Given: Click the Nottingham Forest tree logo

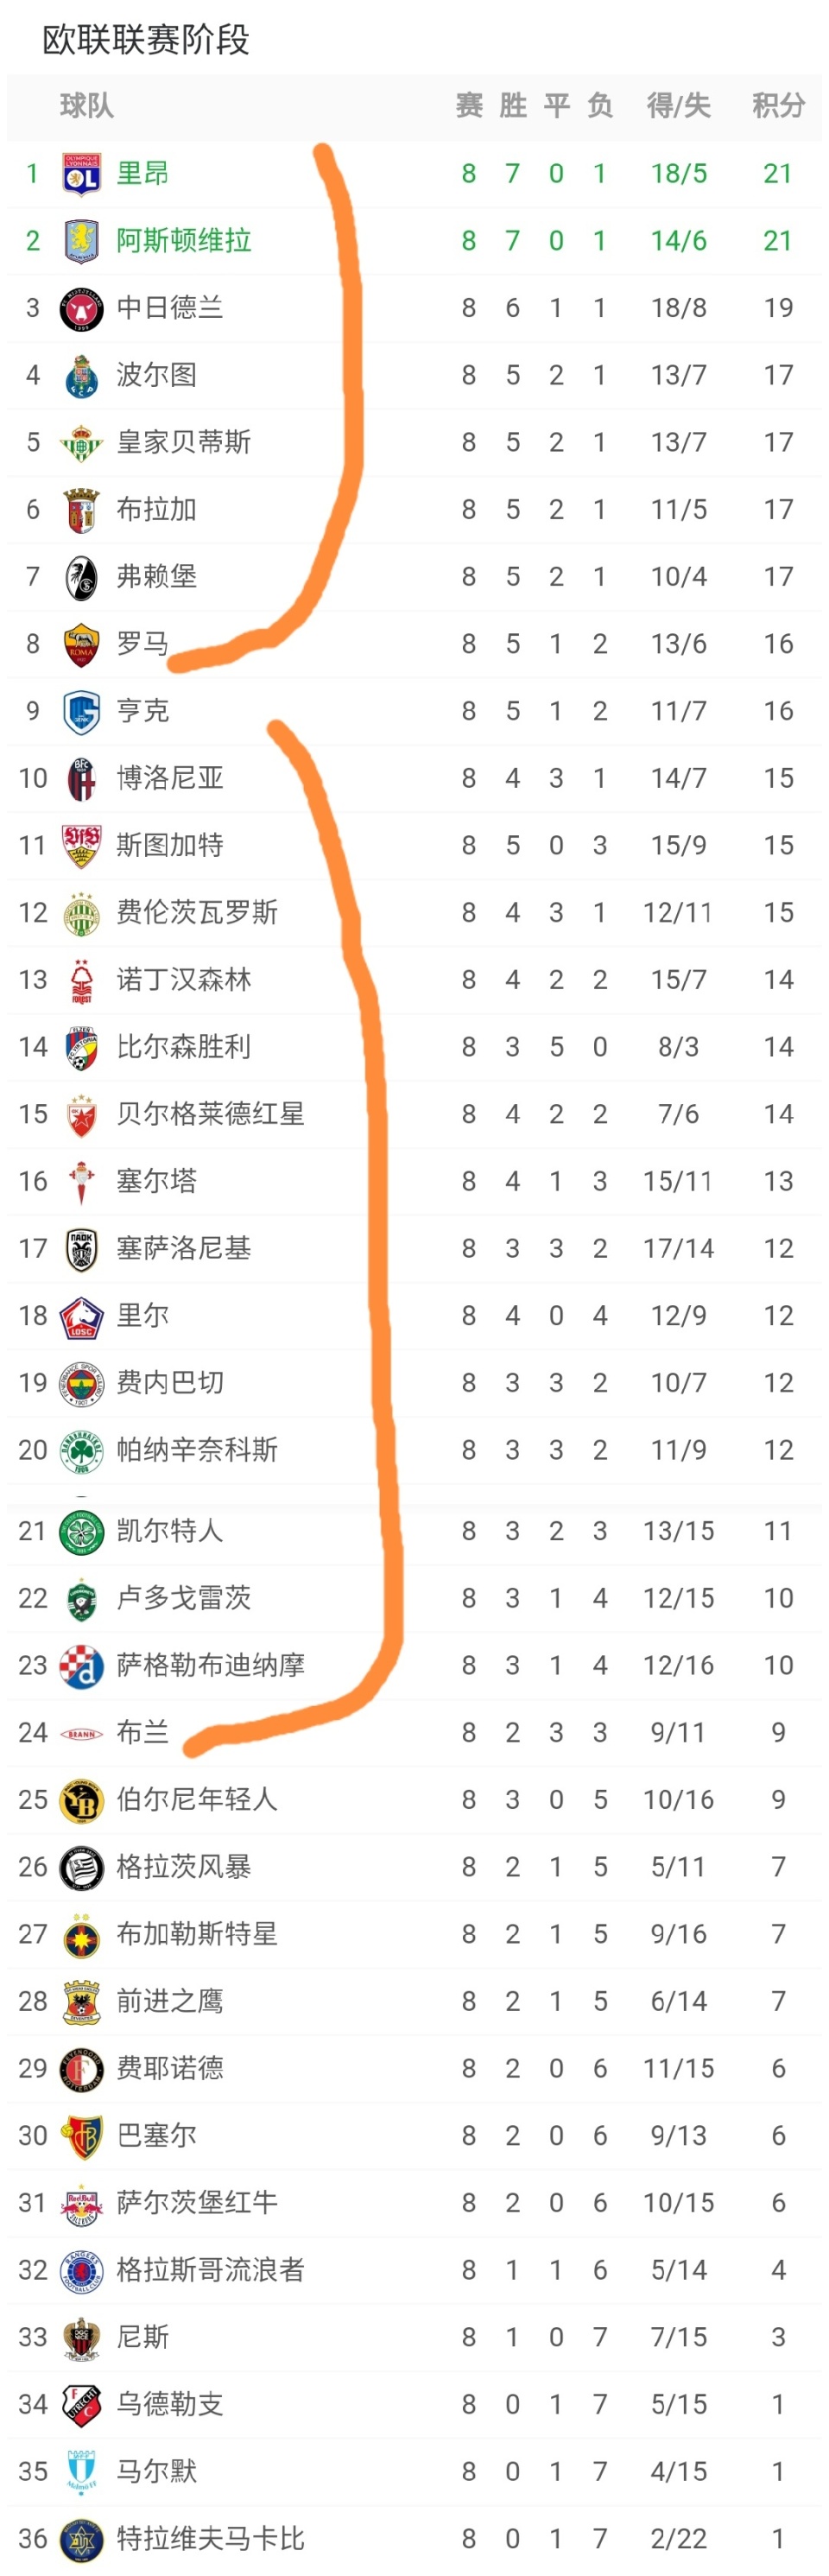Looking at the screenshot, I should click(81, 981).
